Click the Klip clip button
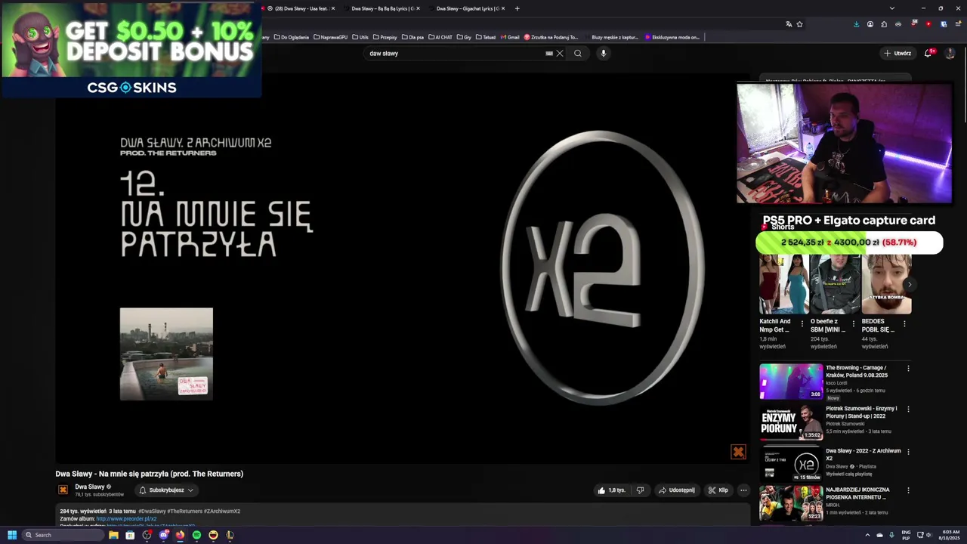This screenshot has height=544, width=967. (718, 490)
